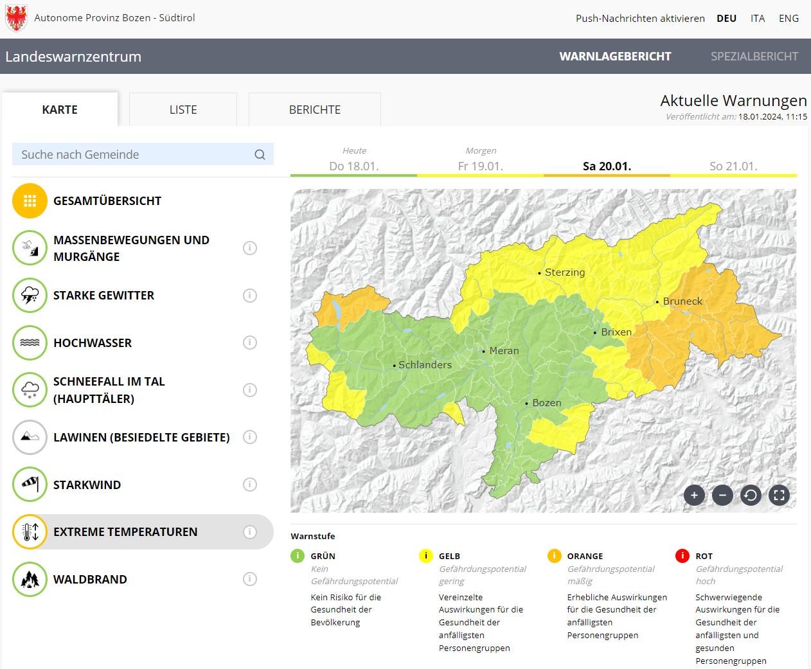Open the Berichte tab
This screenshot has width=811, height=669.
pyautogui.click(x=315, y=110)
